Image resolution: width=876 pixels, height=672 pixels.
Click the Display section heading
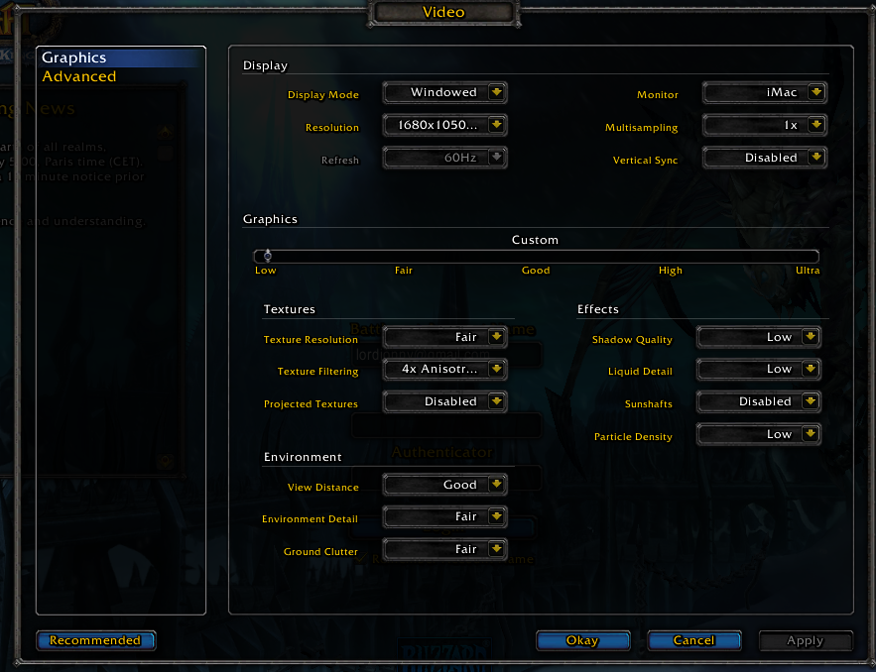coord(265,65)
